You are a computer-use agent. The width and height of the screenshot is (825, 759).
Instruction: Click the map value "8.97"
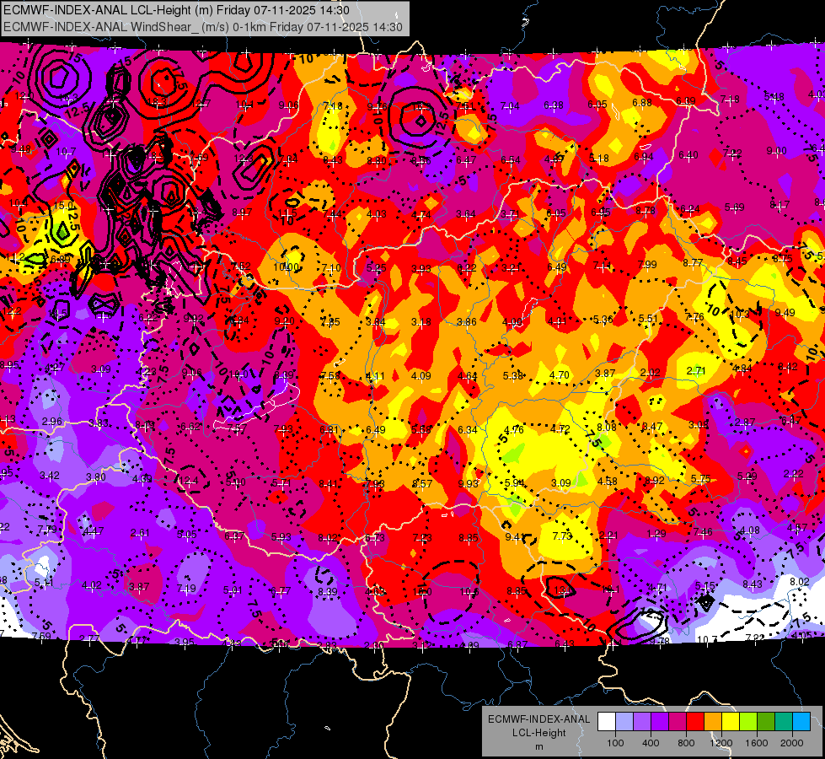242,212
